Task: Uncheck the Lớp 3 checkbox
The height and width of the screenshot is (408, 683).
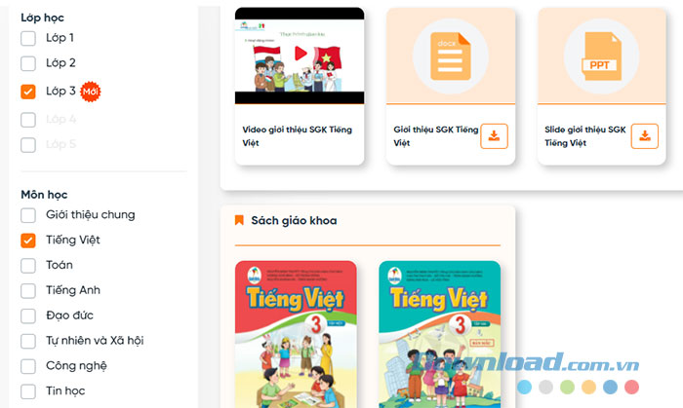Action: [x=28, y=92]
